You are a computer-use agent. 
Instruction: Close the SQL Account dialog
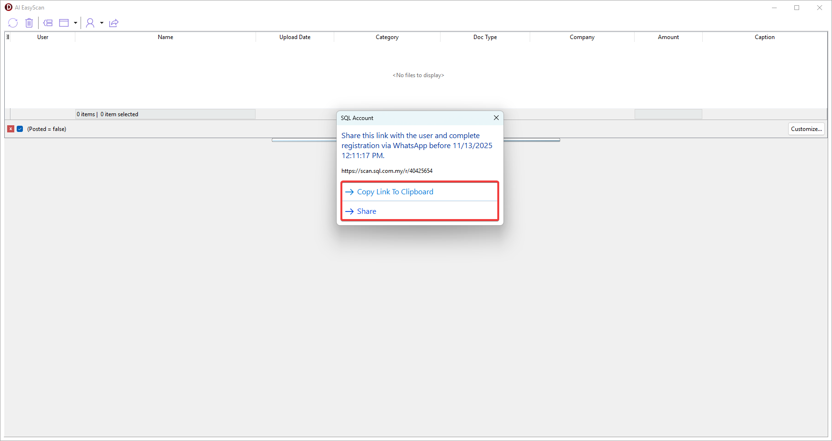click(x=496, y=118)
